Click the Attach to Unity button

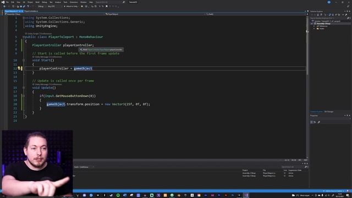tap(71, 6)
